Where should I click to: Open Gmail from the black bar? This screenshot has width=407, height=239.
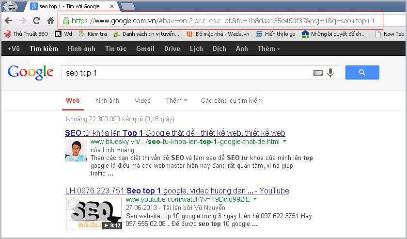(145, 48)
